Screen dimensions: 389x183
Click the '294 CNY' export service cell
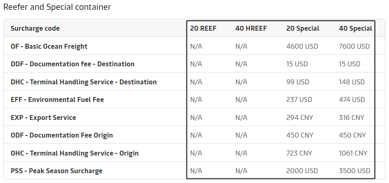pyautogui.click(x=299, y=117)
